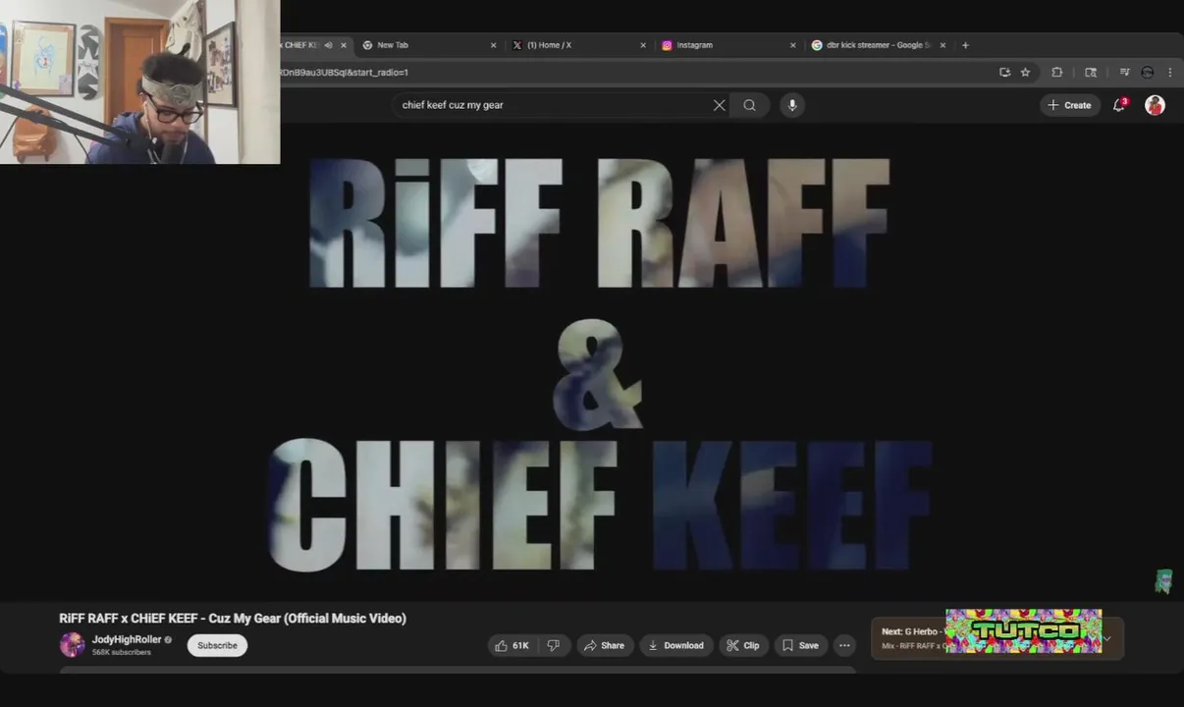Close the Instagram tab
Screen dimensions: 1184x707
coord(792,45)
